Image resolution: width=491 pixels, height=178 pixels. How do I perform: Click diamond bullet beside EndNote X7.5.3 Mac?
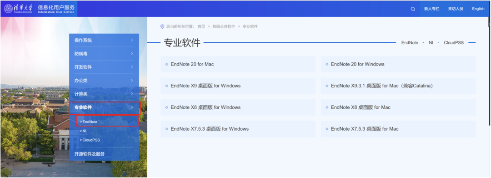[x=327, y=129]
